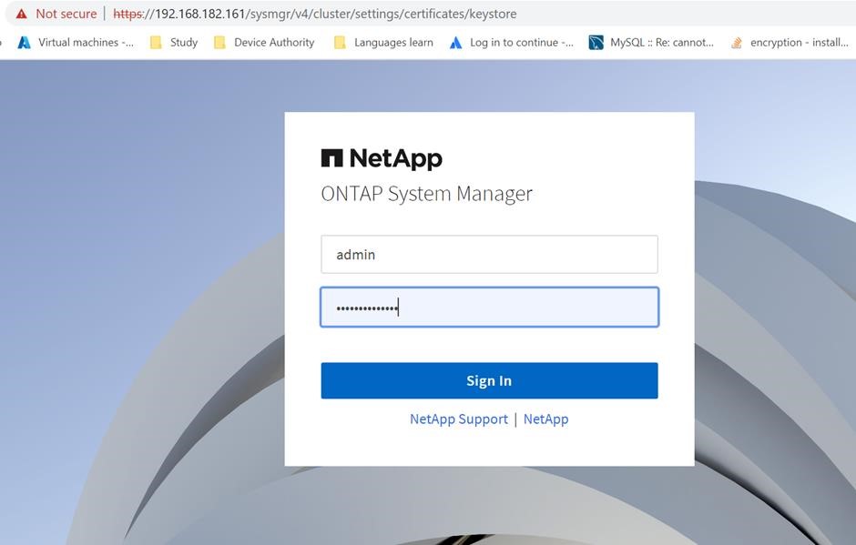Click the Not secure warning icon

click(x=21, y=14)
